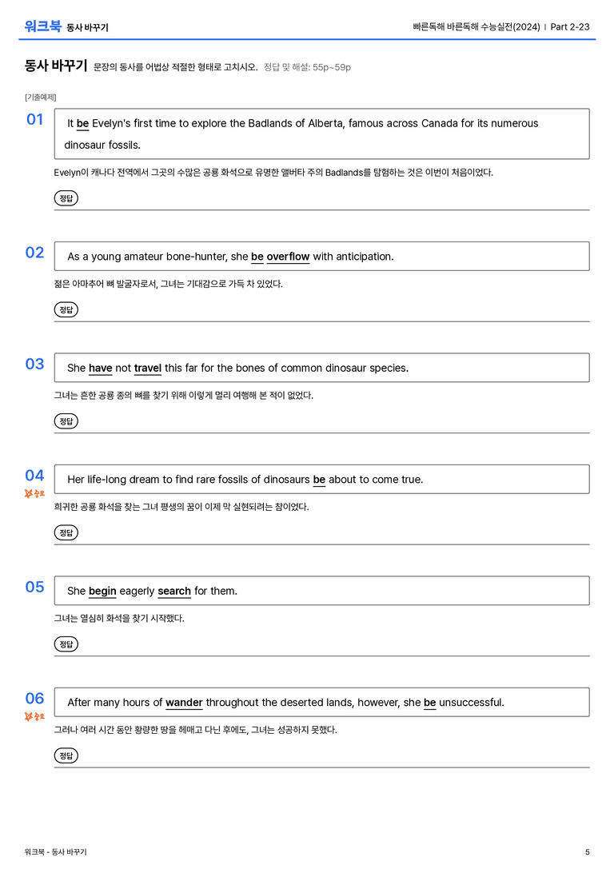Click the underlined word 'overflow' in sentence 02
614x869 pixels.
click(x=288, y=257)
